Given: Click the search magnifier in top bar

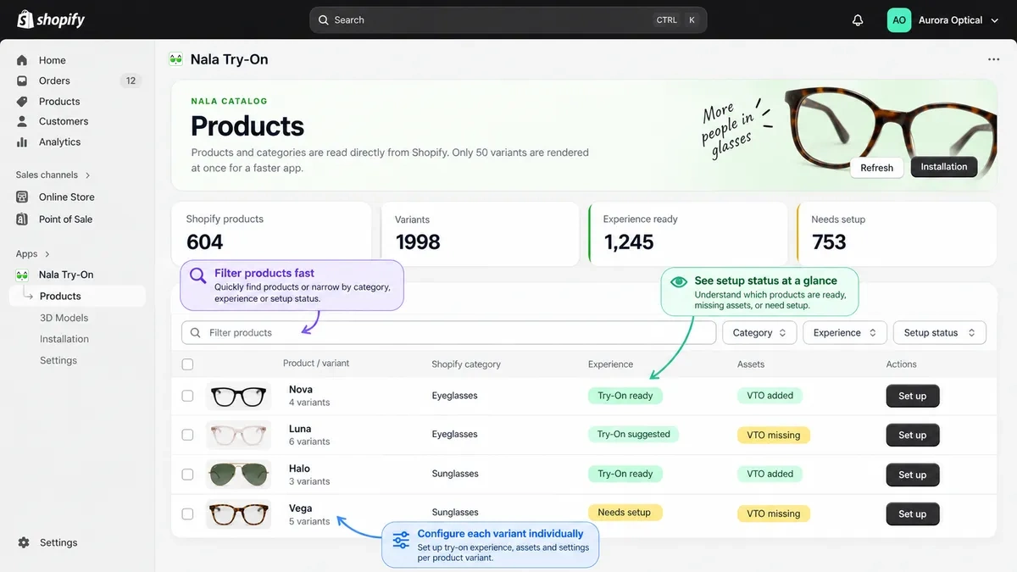Looking at the screenshot, I should coord(324,20).
